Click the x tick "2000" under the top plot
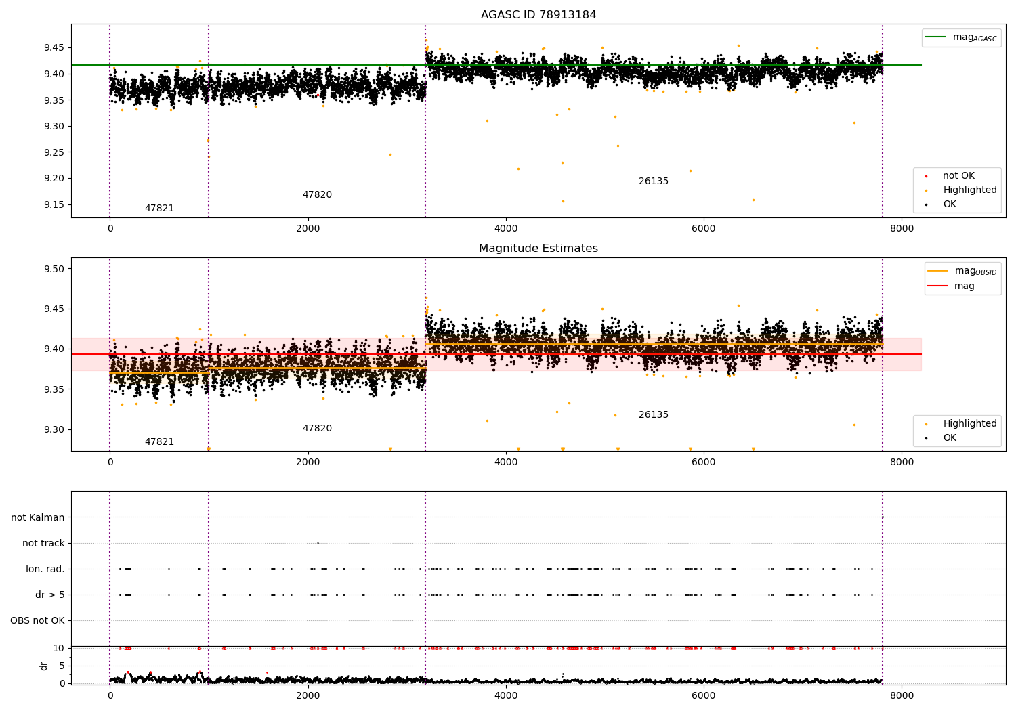The image size is (1016, 711). [308, 229]
